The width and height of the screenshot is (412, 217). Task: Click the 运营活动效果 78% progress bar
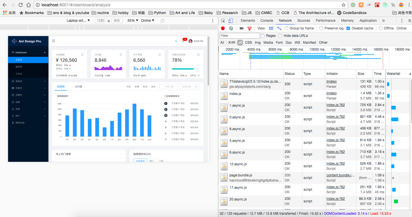click(x=186, y=69)
